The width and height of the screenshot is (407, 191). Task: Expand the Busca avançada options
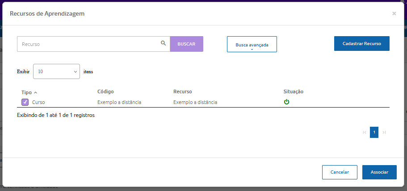click(252, 45)
